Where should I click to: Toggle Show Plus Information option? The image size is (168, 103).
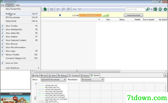(20, 47)
